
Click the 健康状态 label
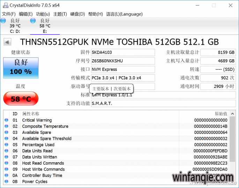(21, 52)
